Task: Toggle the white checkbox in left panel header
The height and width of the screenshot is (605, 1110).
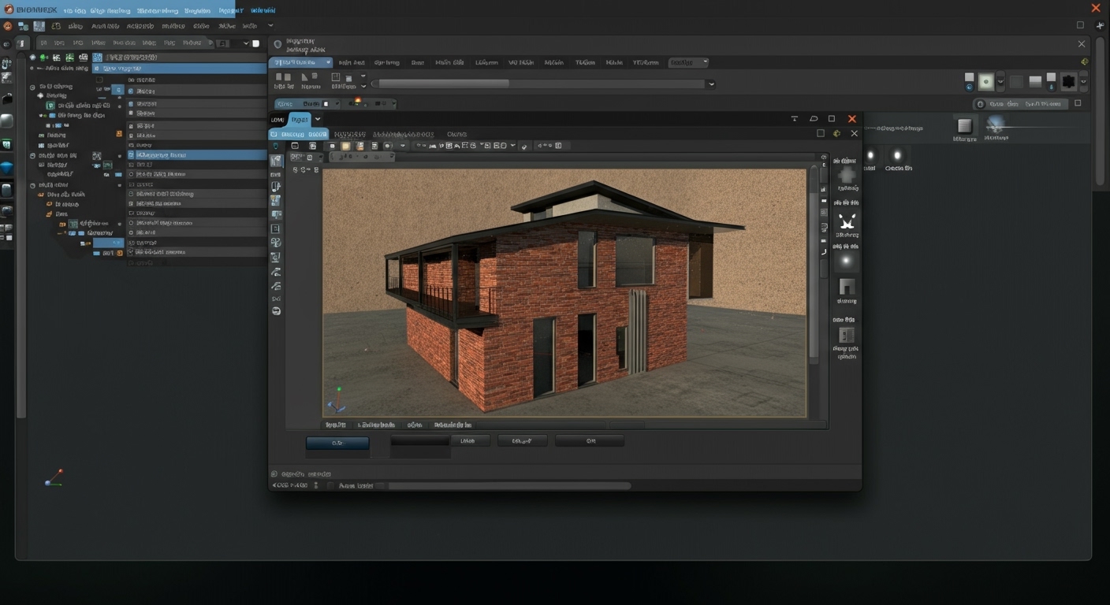Action: pos(255,43)
